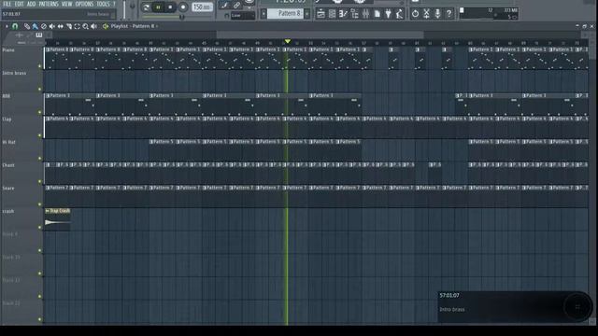This screenshot has width=598, height=336.
Task: Activate the Playback speaker tool
Action: [93, 26]
